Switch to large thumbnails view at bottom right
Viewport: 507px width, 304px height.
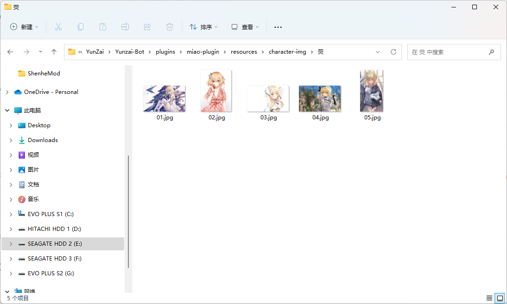coord(500,298)
